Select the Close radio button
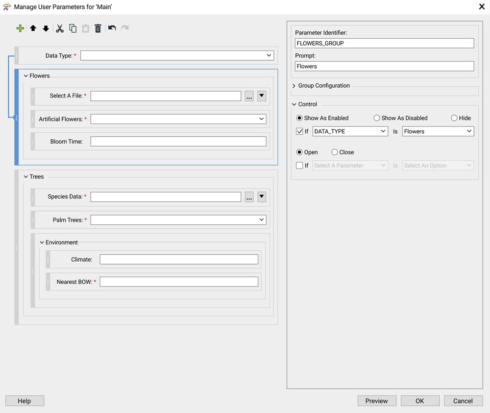The width and height of the screenshot is (490, 413). pyautogui.click(x=335, y=152)
